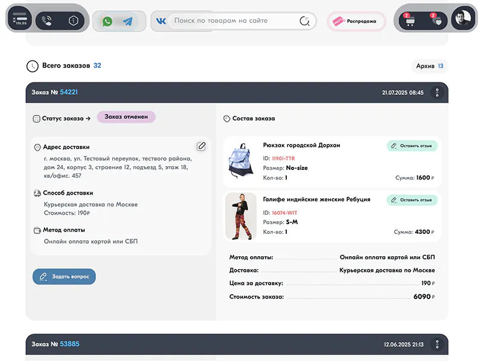This screenshot has height=362, width=483.
Task: Click the search magnifier icon
Action: click(x=305, y=21)
